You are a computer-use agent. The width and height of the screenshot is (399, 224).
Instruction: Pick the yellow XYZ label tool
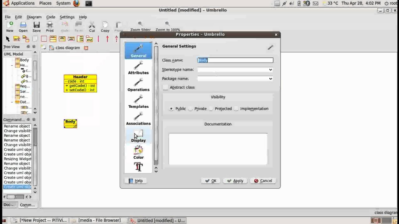tap(17, 39)
